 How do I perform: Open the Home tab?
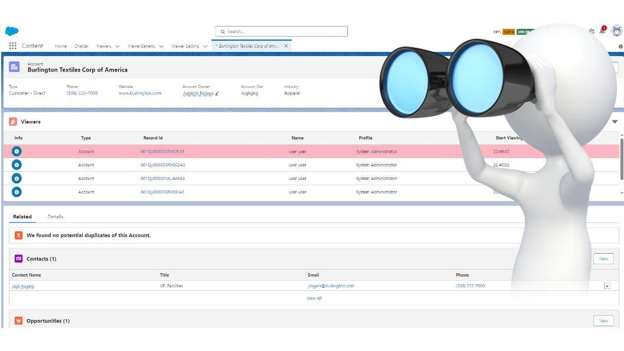click(61, 46)
